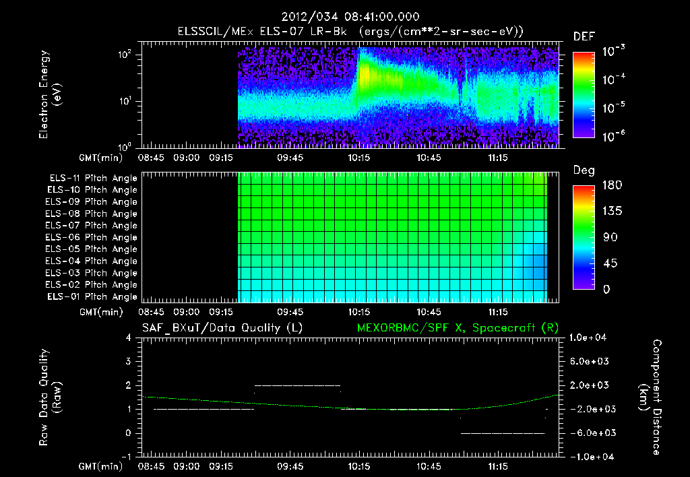Click the 08:45 tick under bottom plot

tap(151, 466)
